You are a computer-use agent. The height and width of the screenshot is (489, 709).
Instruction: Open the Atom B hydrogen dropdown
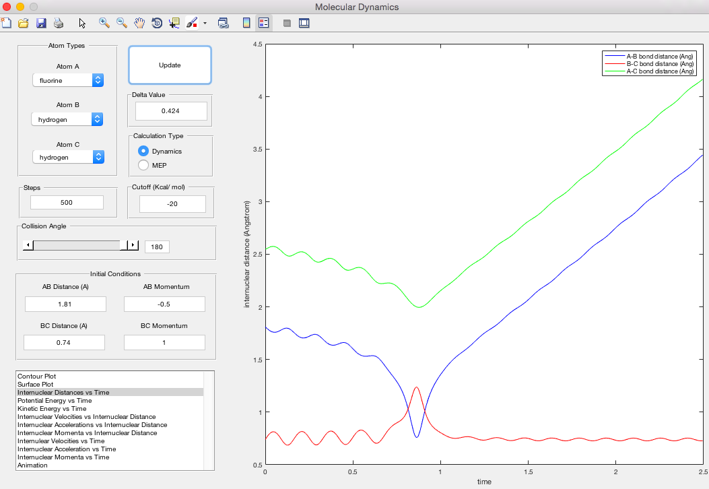pos(68,119)
